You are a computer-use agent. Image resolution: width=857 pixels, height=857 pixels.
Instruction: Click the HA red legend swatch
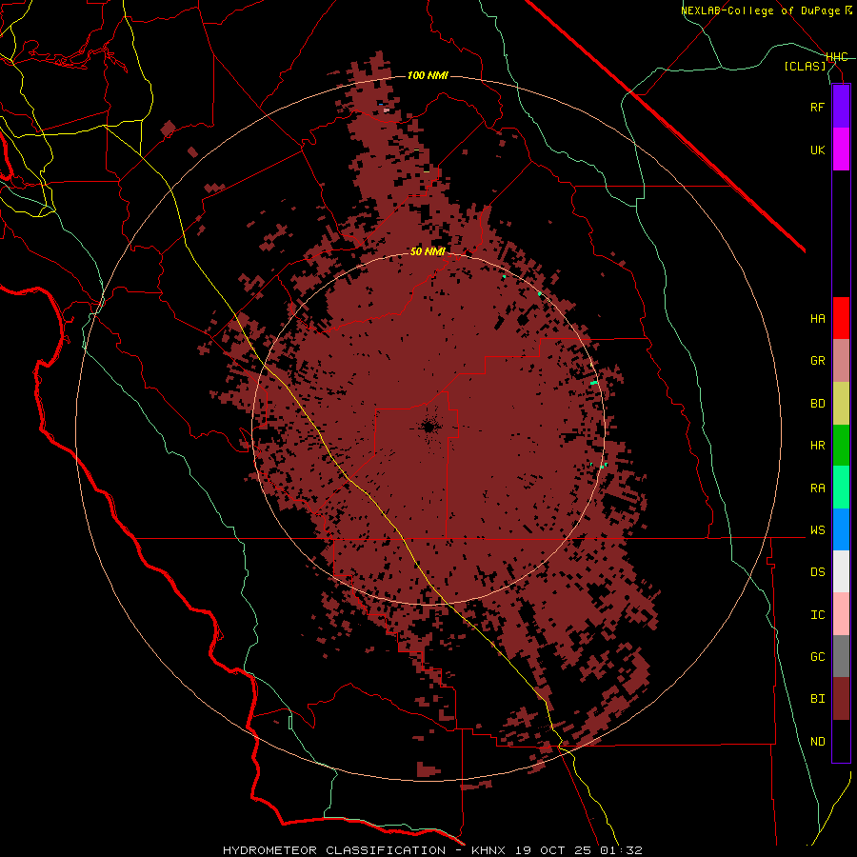(841, 318)
